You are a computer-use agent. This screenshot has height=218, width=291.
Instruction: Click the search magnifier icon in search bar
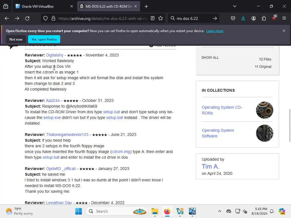[172, 18]
